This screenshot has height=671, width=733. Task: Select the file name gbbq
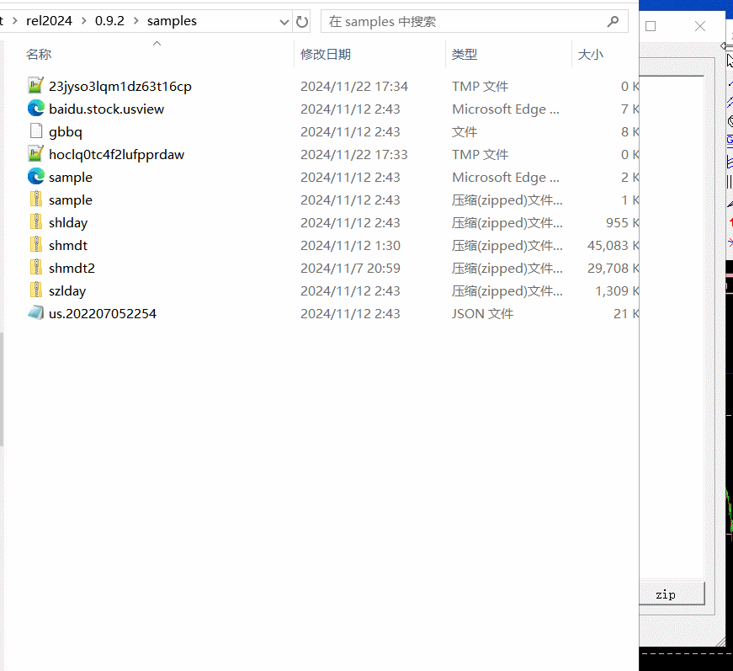pyautogui.click(x=66, y=132)
